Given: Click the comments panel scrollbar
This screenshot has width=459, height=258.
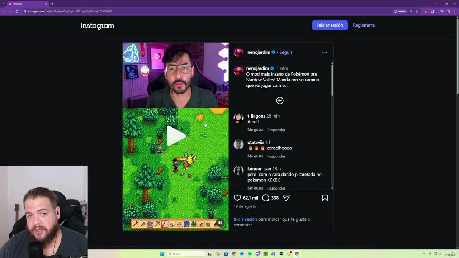Looking at the screenshot, I should [332, 80].
